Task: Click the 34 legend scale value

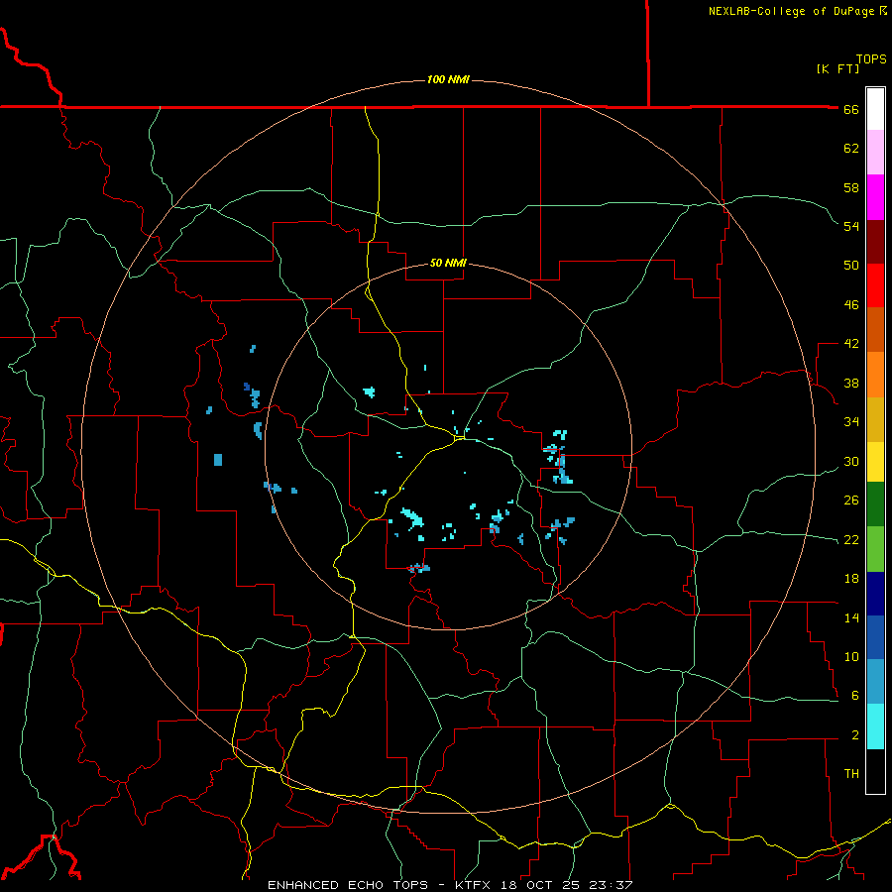Action: 851,422
